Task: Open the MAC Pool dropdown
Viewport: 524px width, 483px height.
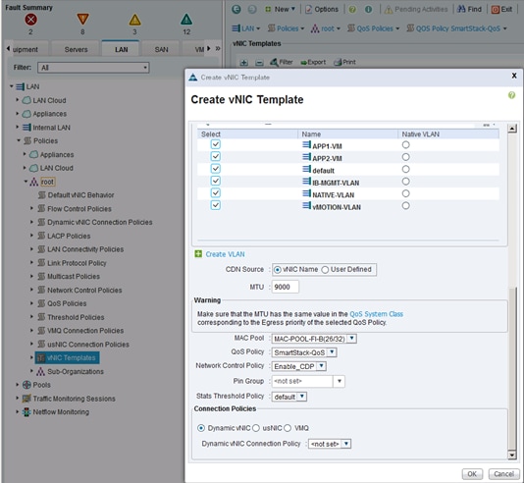Action: point(351,339)
